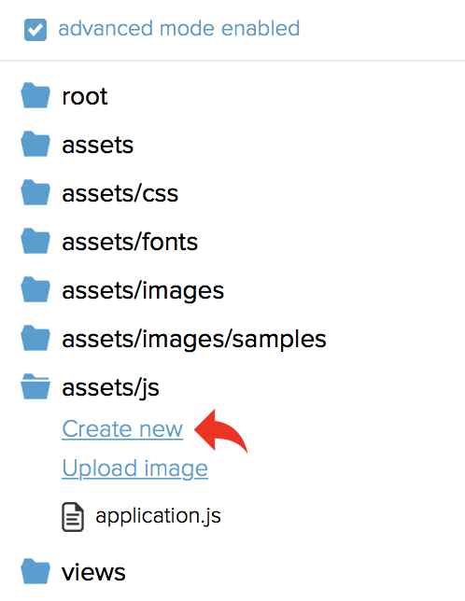Expand the assets/fonts folder label
Viewport: 465px width, 601px height.
pyautogui.click(x=130, y=242)
